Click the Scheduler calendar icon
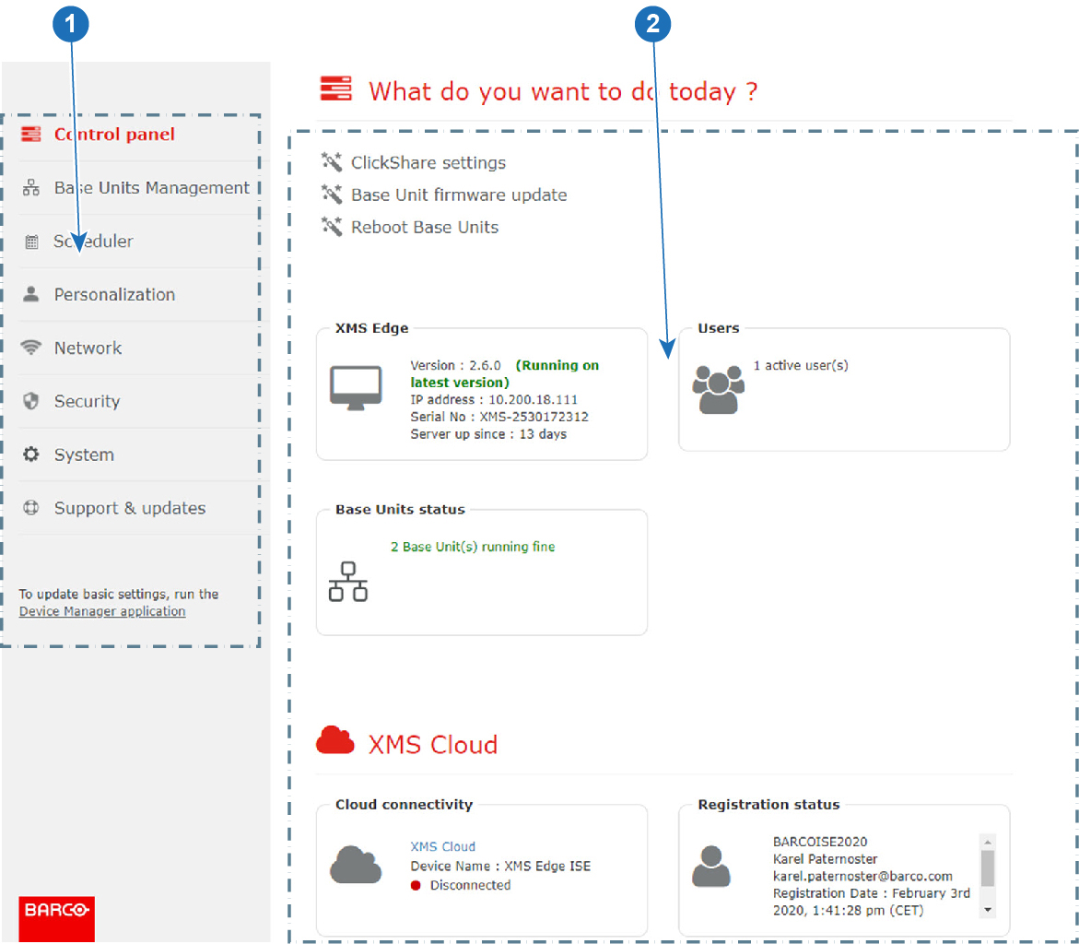The width and height of the screenshot is (1079, 944). pos(31,242)
